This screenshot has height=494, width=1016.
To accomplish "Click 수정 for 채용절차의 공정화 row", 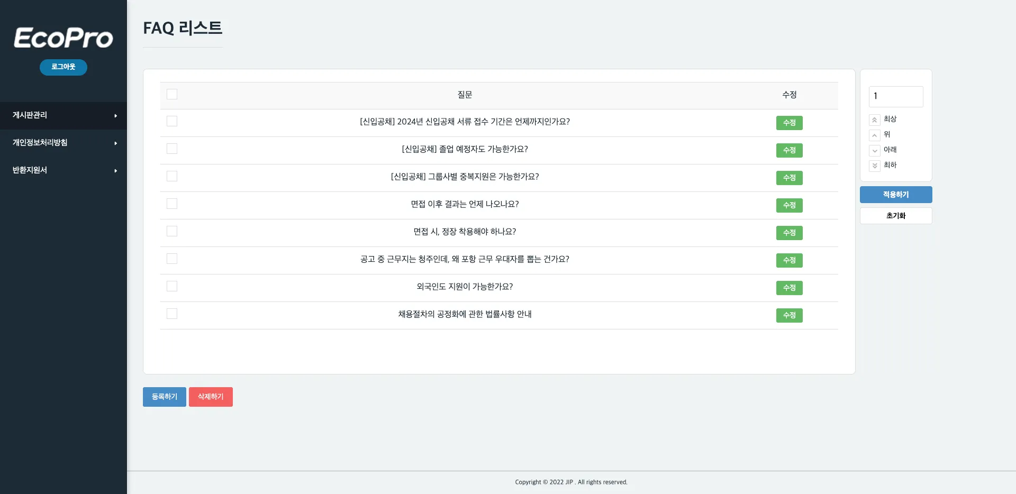I will tap(789, 315).
